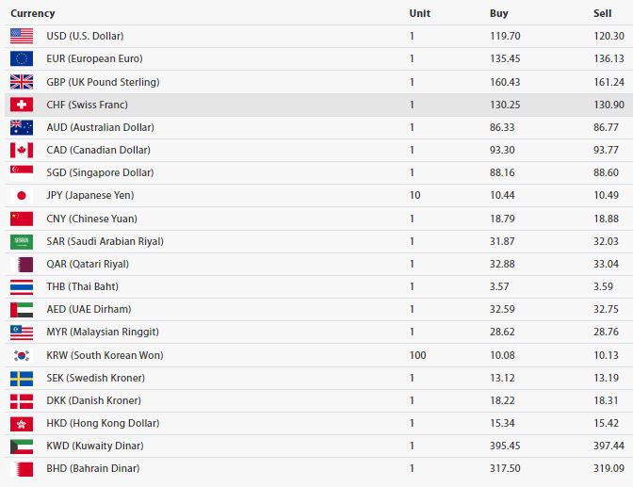633x487 pixels.
Task: Click the United States flag icon
Action: tap(22, 36)
